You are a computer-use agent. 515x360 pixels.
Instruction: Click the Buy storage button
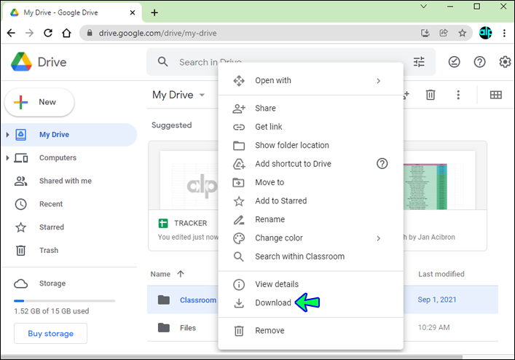point(50,334)
